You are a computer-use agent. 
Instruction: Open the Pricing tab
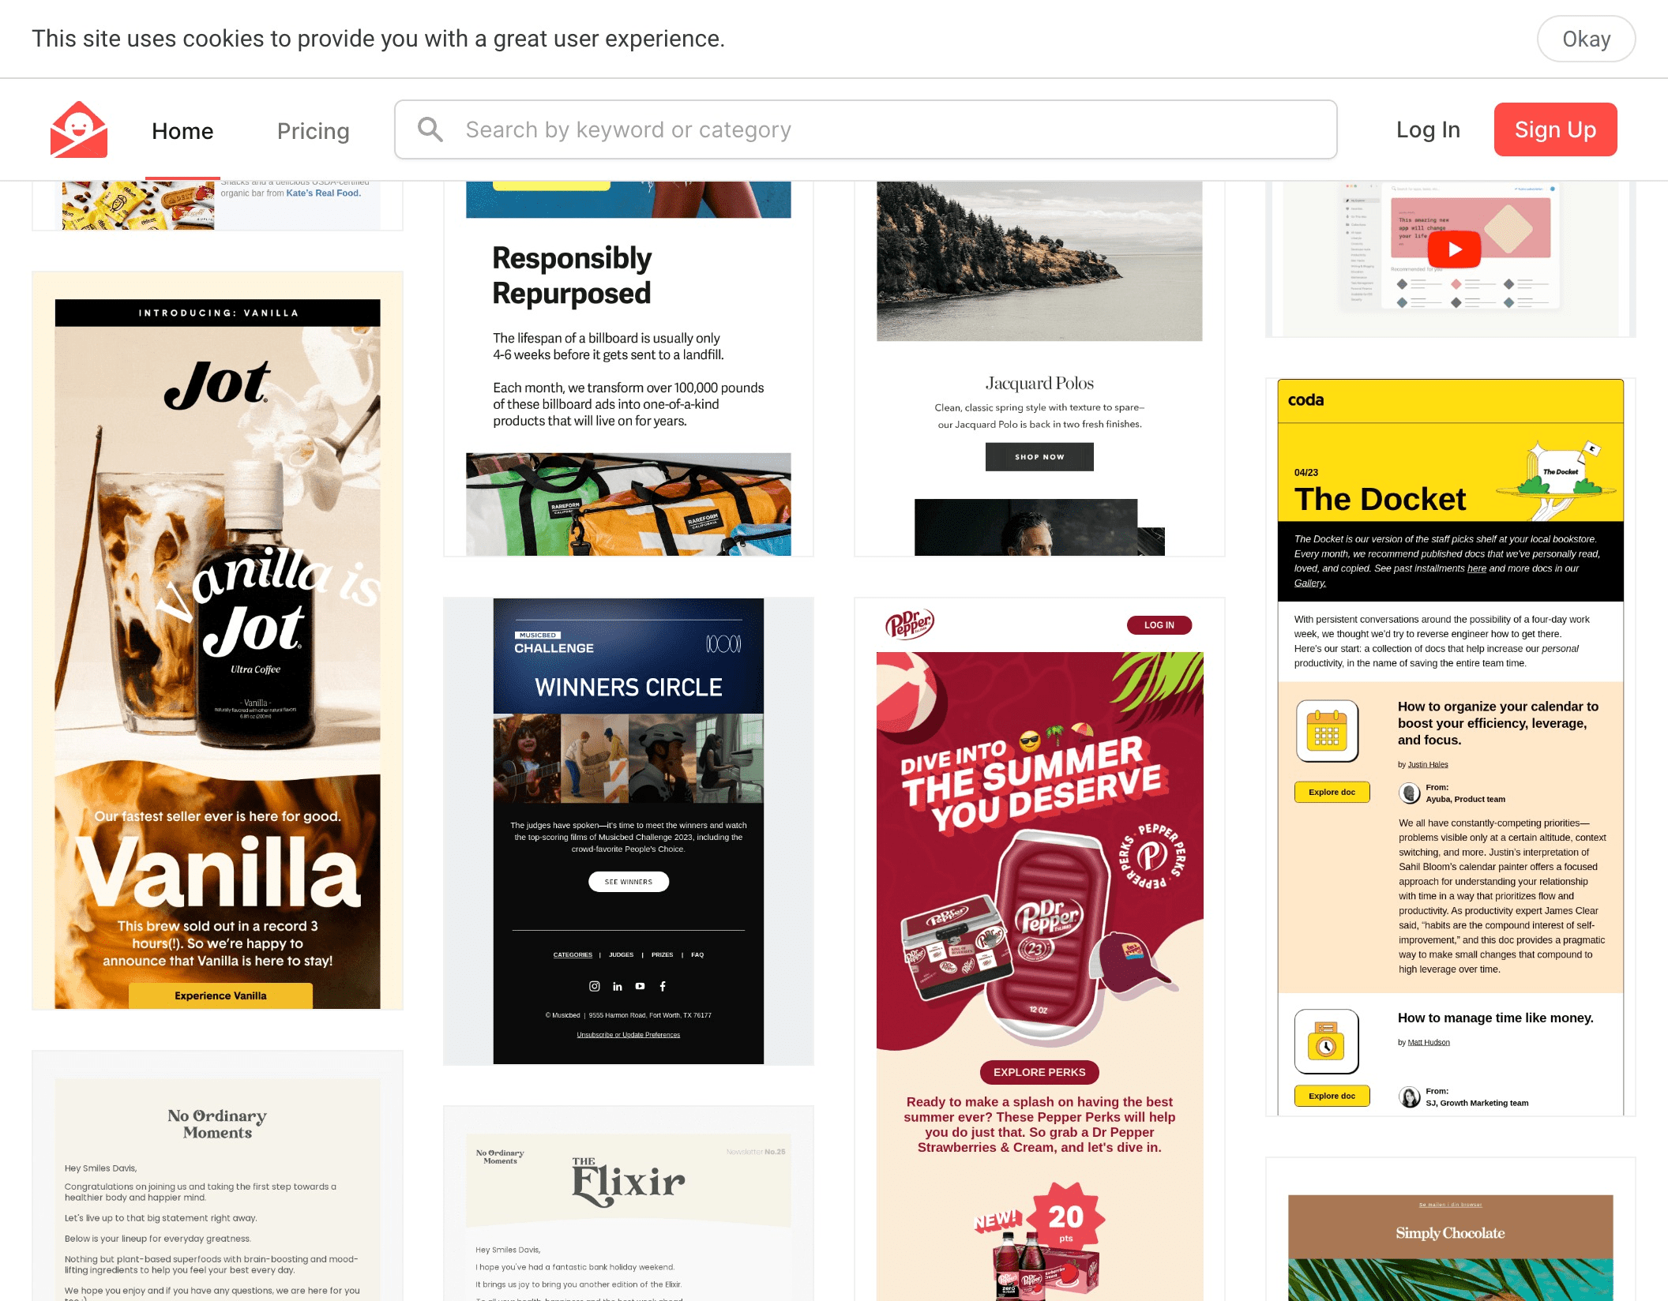click(x=314, y=131)
